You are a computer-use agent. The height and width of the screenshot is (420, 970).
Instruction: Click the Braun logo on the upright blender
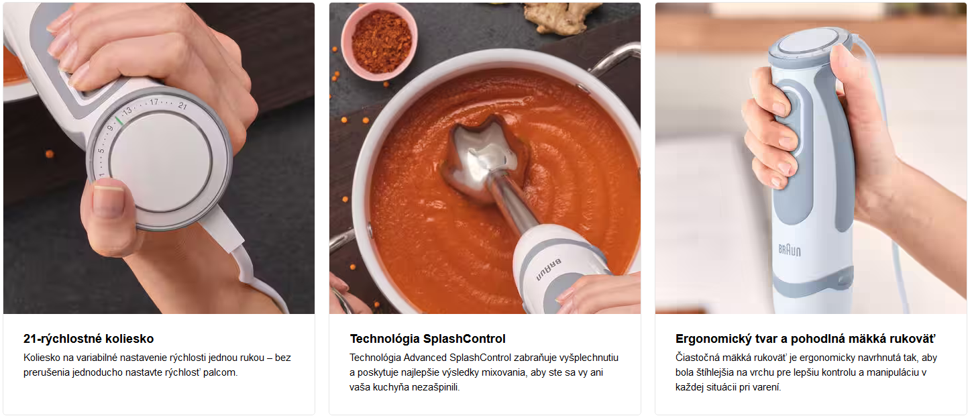[790, 250]
